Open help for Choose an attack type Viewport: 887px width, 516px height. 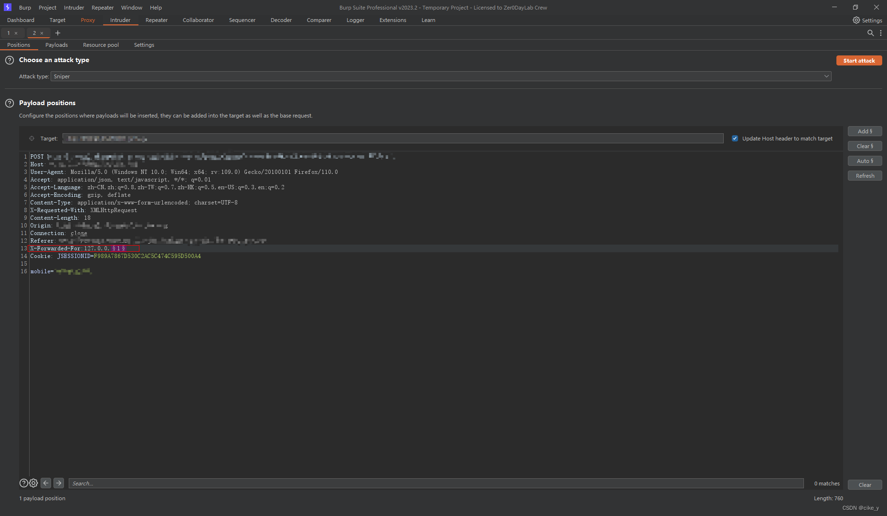[10, 60]
